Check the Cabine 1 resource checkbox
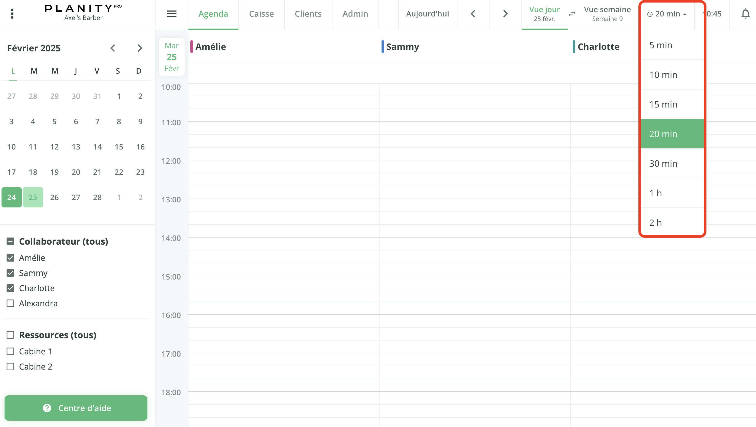The width and height of the screenshot is (756, 427). (x=10, y=351)
